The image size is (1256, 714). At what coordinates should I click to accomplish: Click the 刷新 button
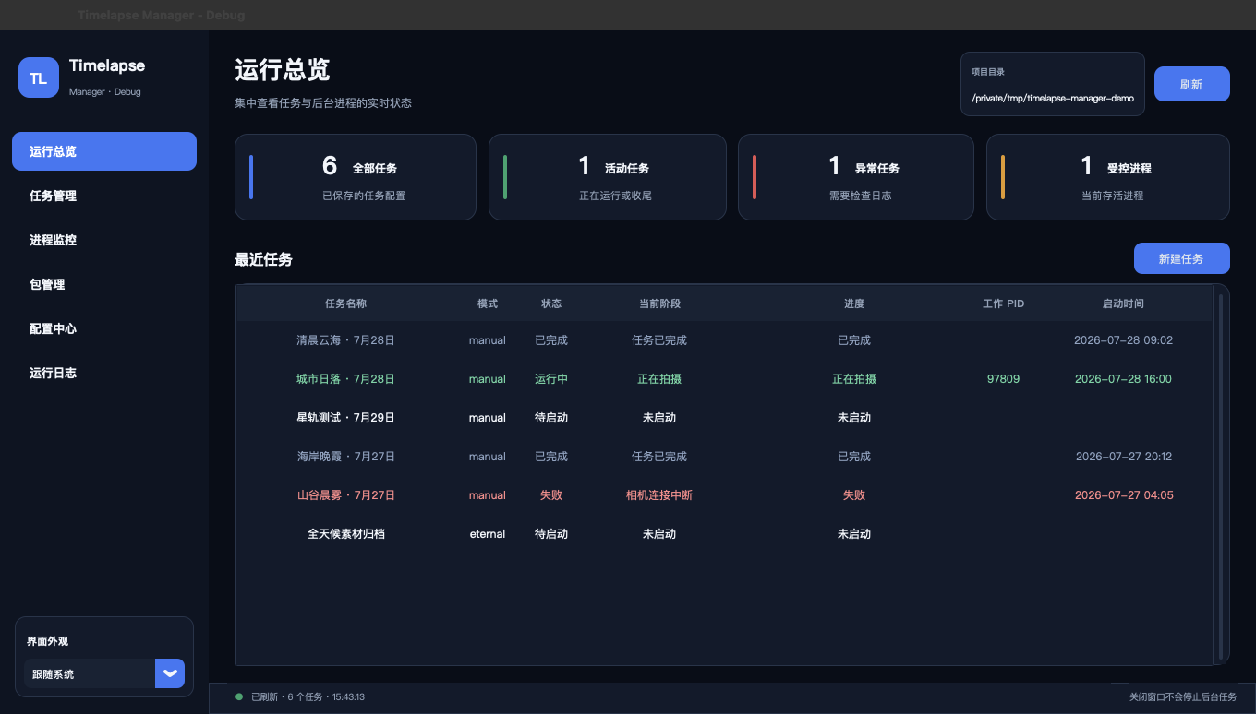click(1191, 84)
